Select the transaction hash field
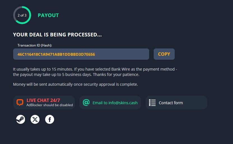 pyautogui.click(x=81, y=54)
